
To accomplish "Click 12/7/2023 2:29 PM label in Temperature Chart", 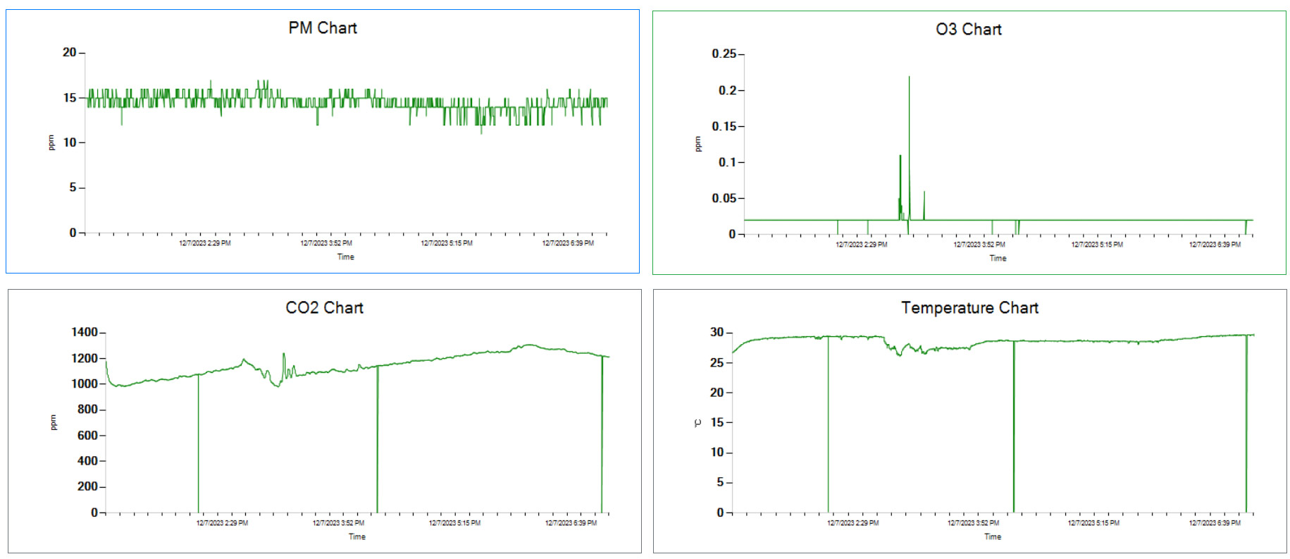I will [x=853, y=523].
